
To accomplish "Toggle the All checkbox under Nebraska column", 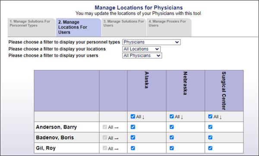I will tap(172, 116).
